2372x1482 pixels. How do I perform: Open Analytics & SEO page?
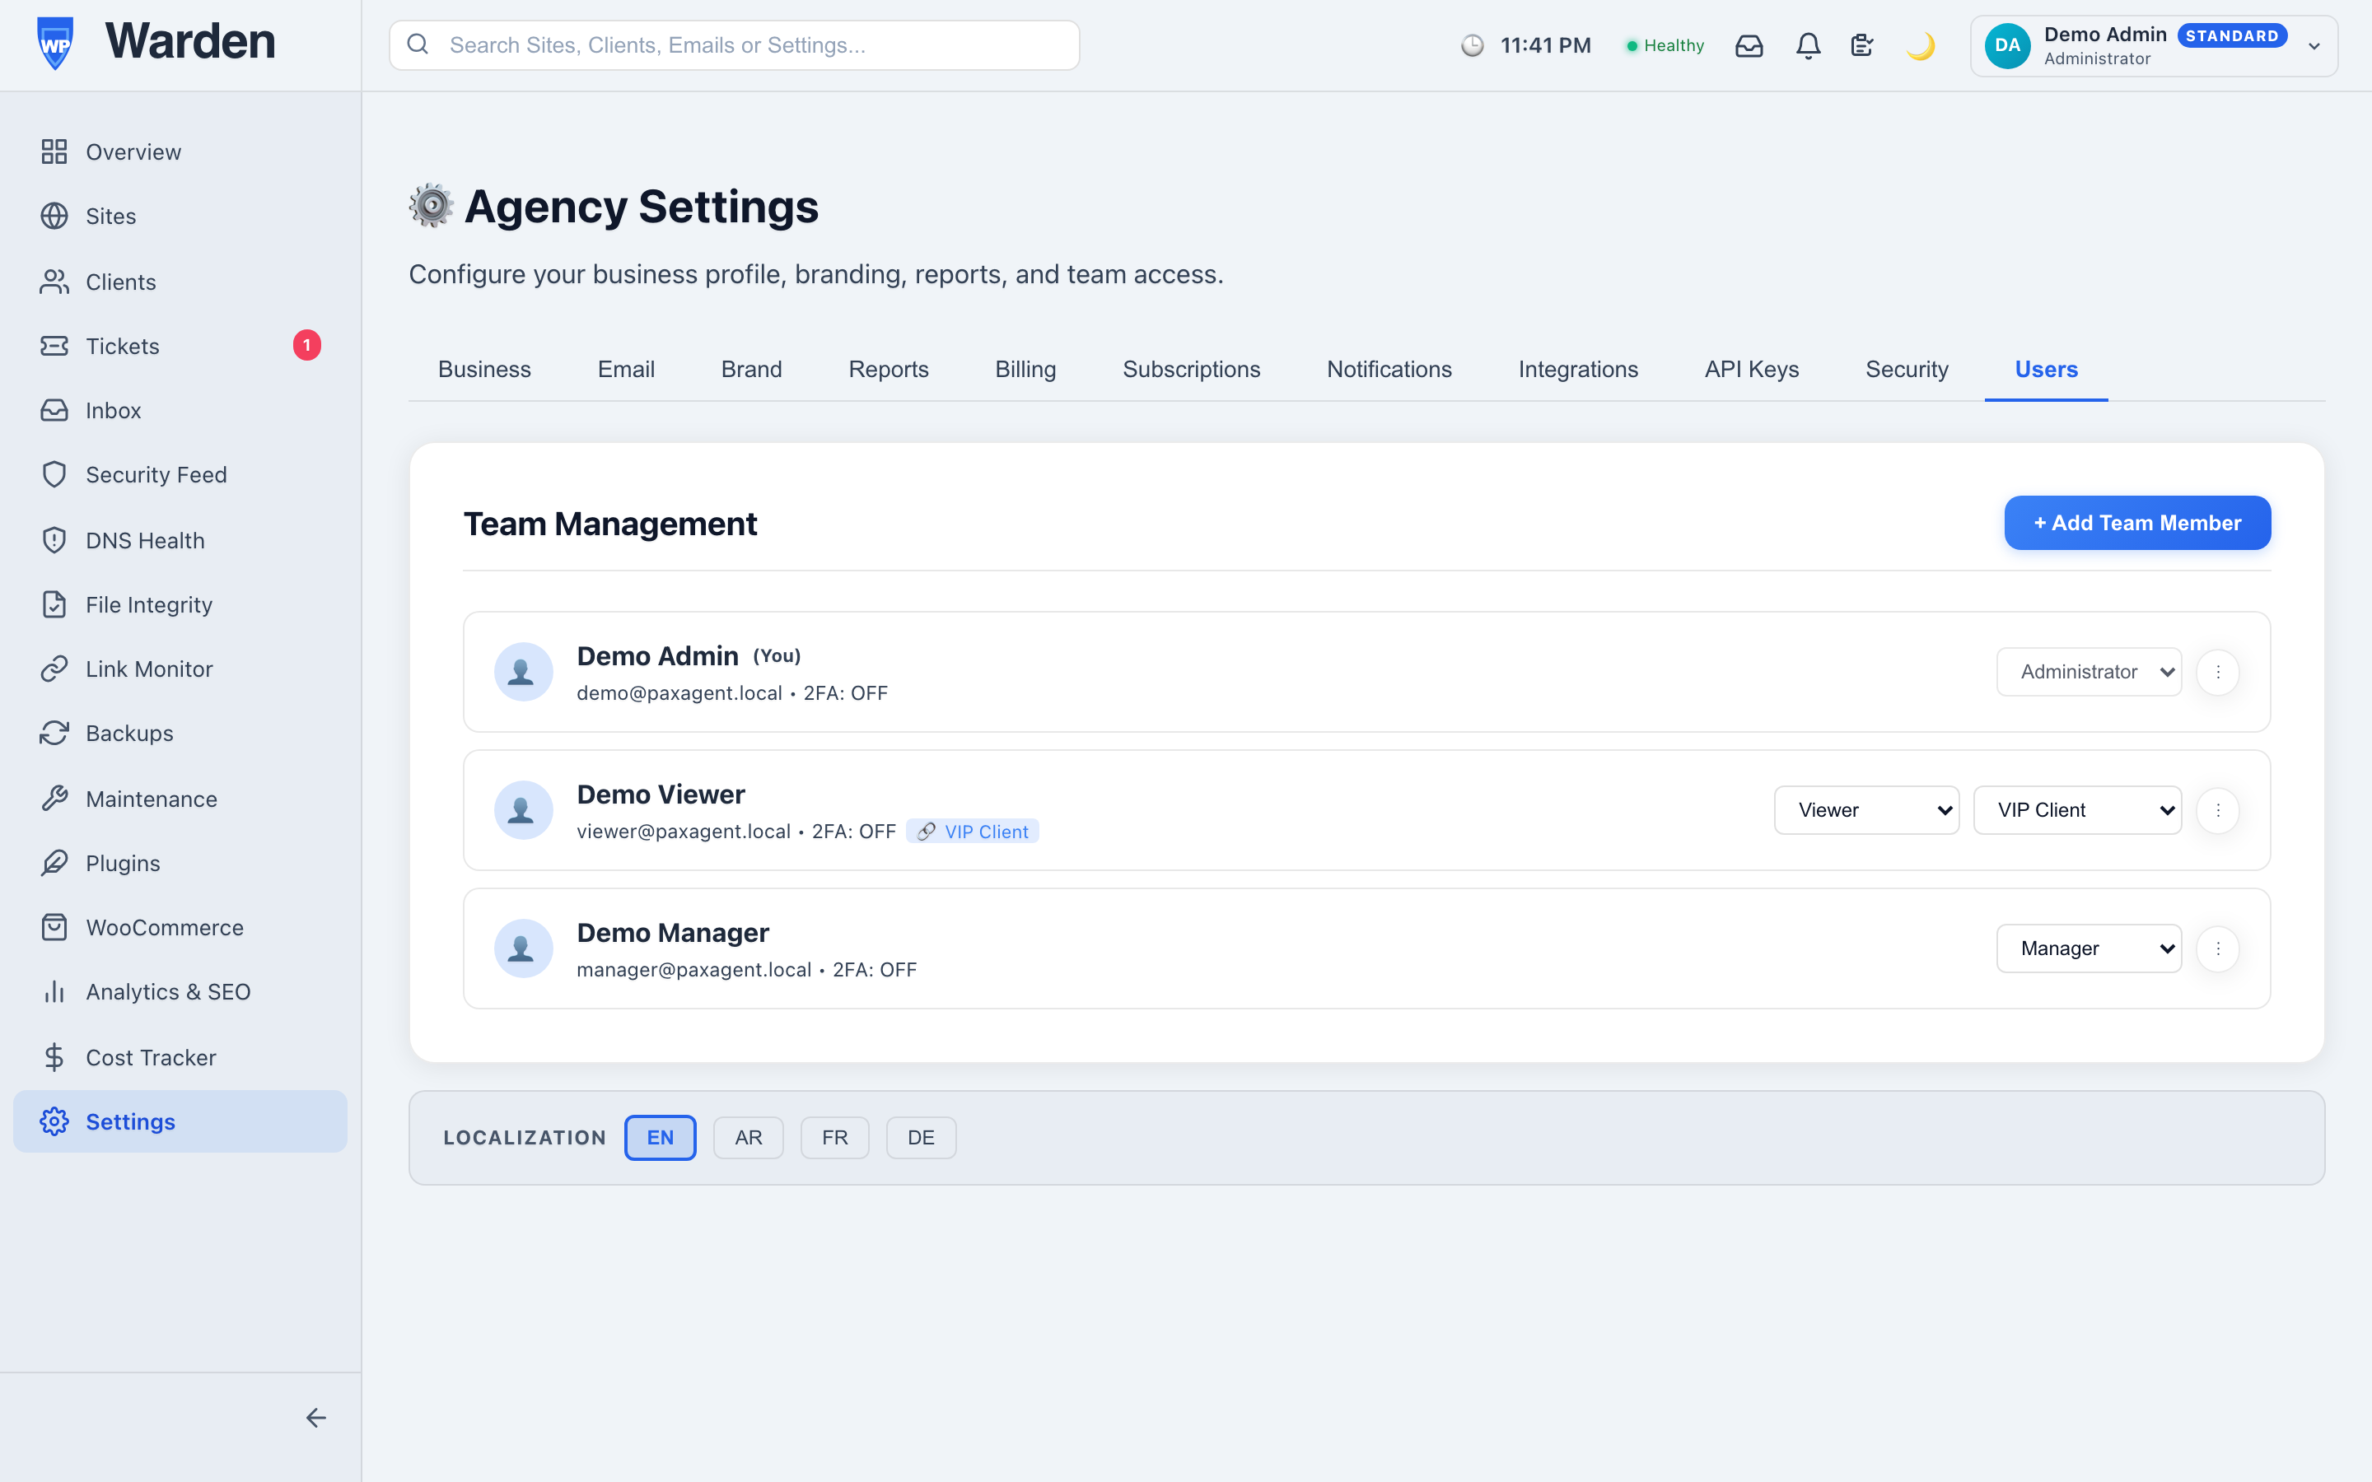(180, 992)
